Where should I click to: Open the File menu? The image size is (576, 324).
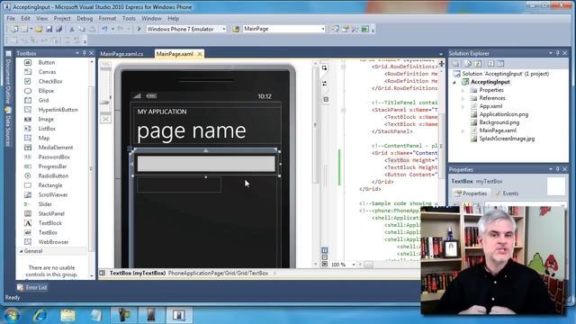[11, 18]
